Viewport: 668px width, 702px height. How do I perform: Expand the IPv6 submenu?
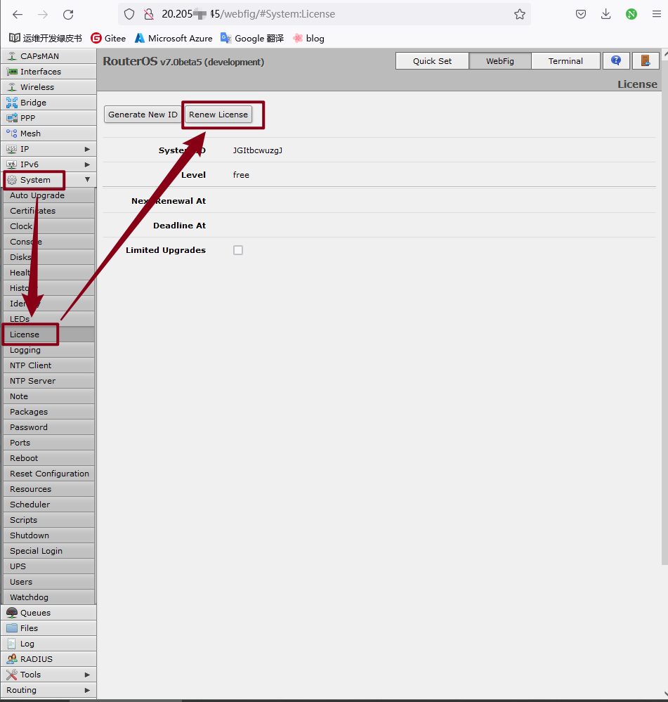[x=87, y=164]
